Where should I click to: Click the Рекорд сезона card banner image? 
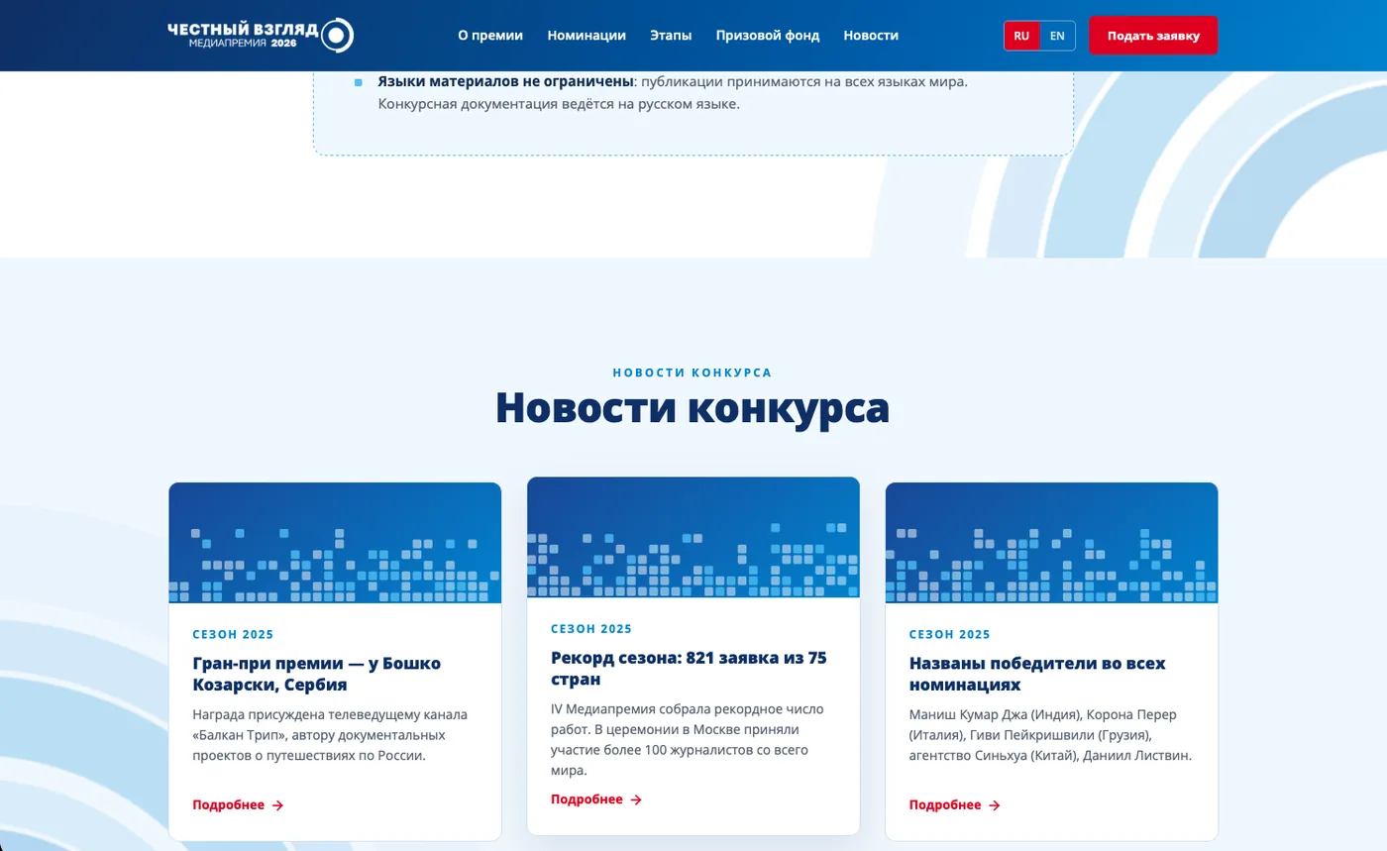pos(693,538)
